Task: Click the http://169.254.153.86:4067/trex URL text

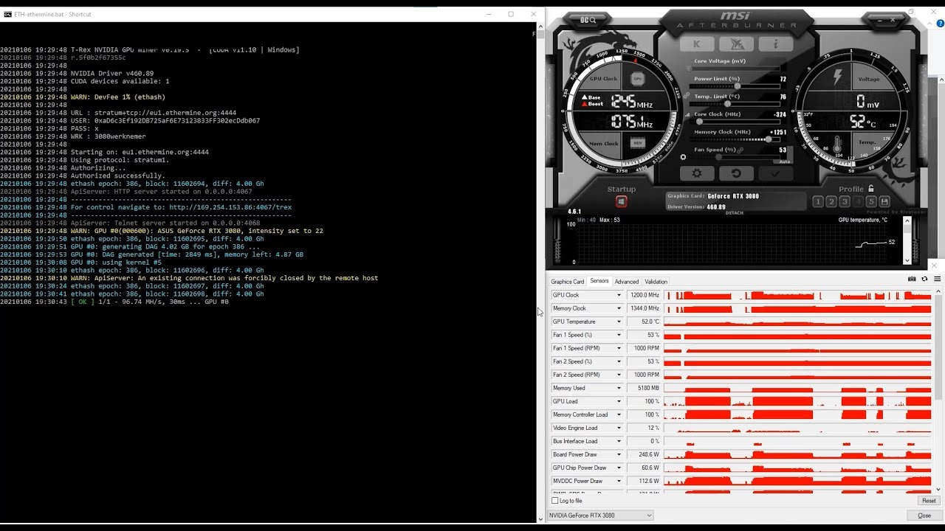Action: [230, 207]
